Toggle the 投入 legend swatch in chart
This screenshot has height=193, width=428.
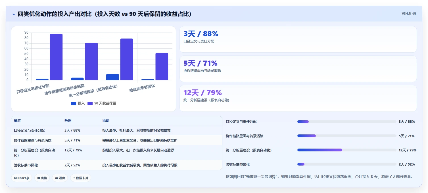point(74,103)
